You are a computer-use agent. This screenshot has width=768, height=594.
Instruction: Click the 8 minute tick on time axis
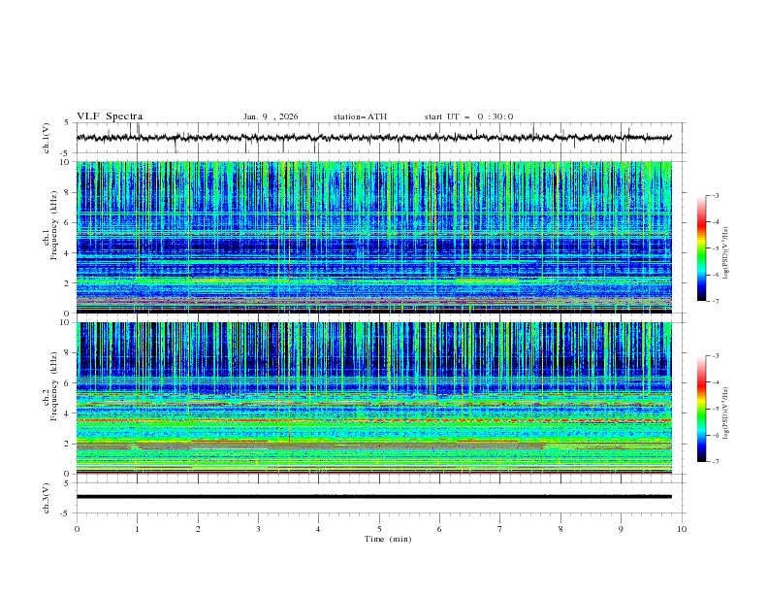click(x=560, y=529)
